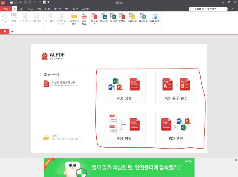This screenshot has height=177, width=238.
Task: Expand the quick access toolbar dropdown arrow
Action: 48,2
